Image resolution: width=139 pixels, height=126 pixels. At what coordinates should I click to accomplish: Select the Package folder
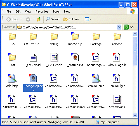96,37
